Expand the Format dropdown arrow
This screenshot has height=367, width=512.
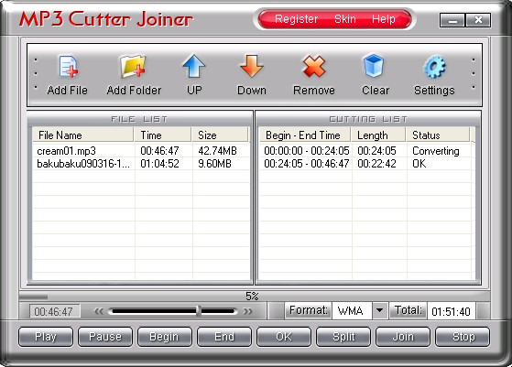pos(380,310)
